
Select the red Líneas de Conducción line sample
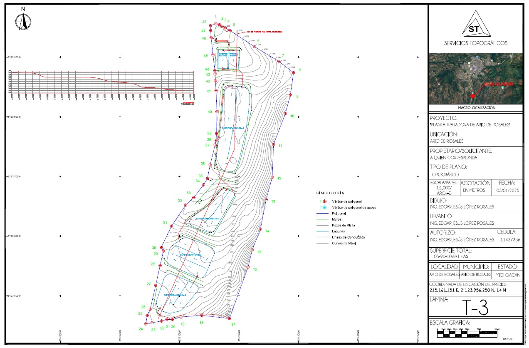click(322, 237)
